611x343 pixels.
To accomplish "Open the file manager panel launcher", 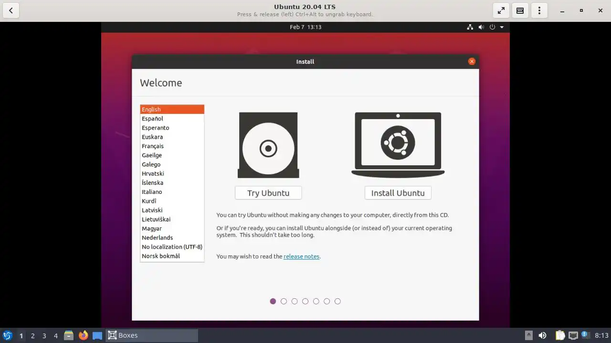I will (69, 335).
